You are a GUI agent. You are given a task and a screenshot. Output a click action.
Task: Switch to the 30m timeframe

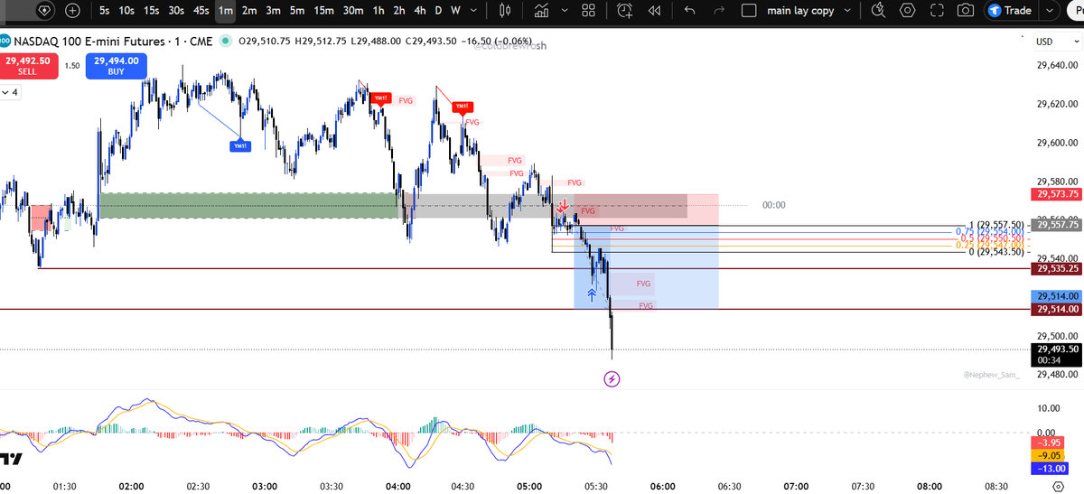pyautogui.click(x=353, y=11)
